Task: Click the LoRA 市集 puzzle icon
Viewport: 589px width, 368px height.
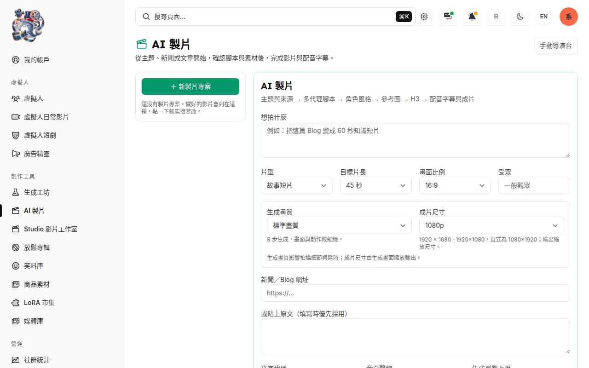Action: 16,303
